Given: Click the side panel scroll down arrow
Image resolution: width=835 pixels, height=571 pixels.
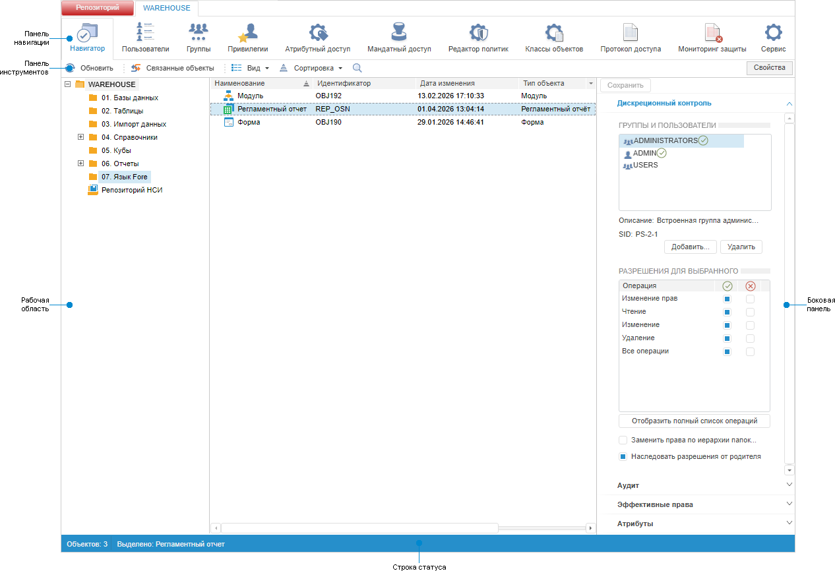Looking at the screenshot, I should coord(789,470).
